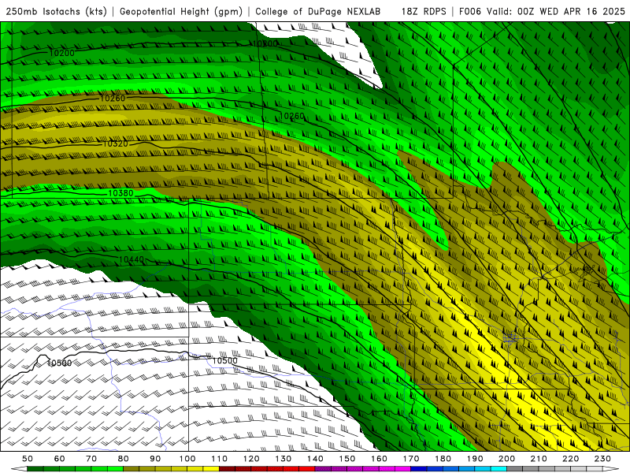Click the colorbar label 160
Screen dimensions: 630x473
tap(380, 459)
